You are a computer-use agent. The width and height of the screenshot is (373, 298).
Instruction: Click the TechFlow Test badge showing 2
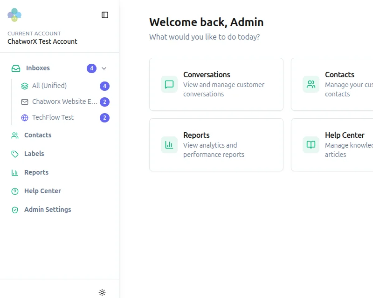(104, 118)
